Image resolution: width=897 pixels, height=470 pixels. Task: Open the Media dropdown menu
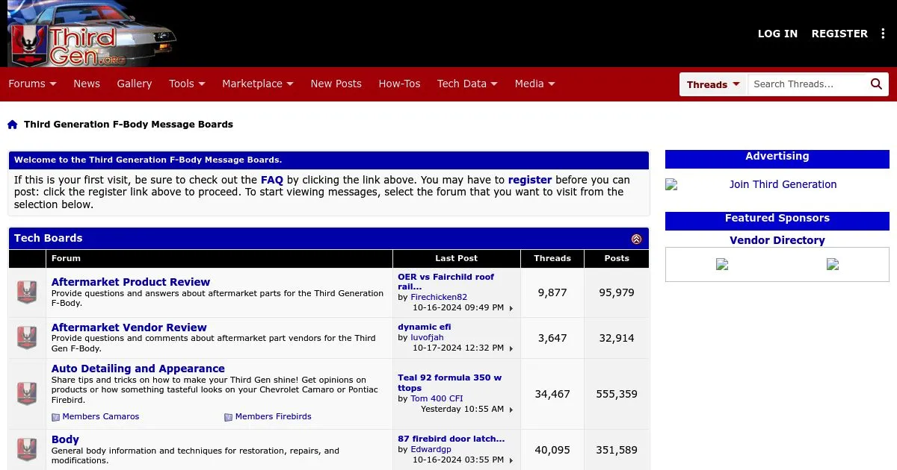534,84
